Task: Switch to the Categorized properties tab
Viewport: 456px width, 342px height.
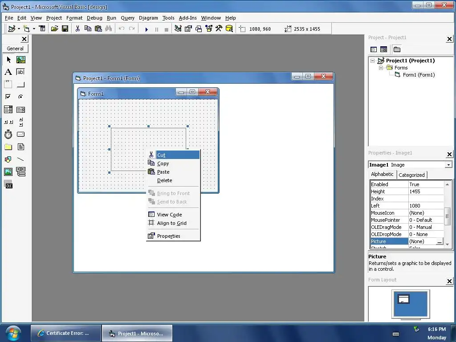Action: coord(411,175)
